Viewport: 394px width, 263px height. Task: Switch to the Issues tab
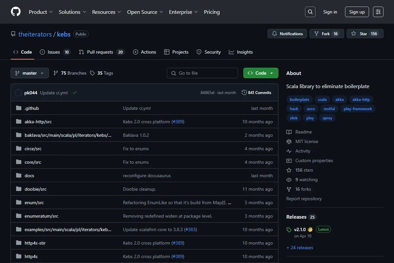click(55, 52)
